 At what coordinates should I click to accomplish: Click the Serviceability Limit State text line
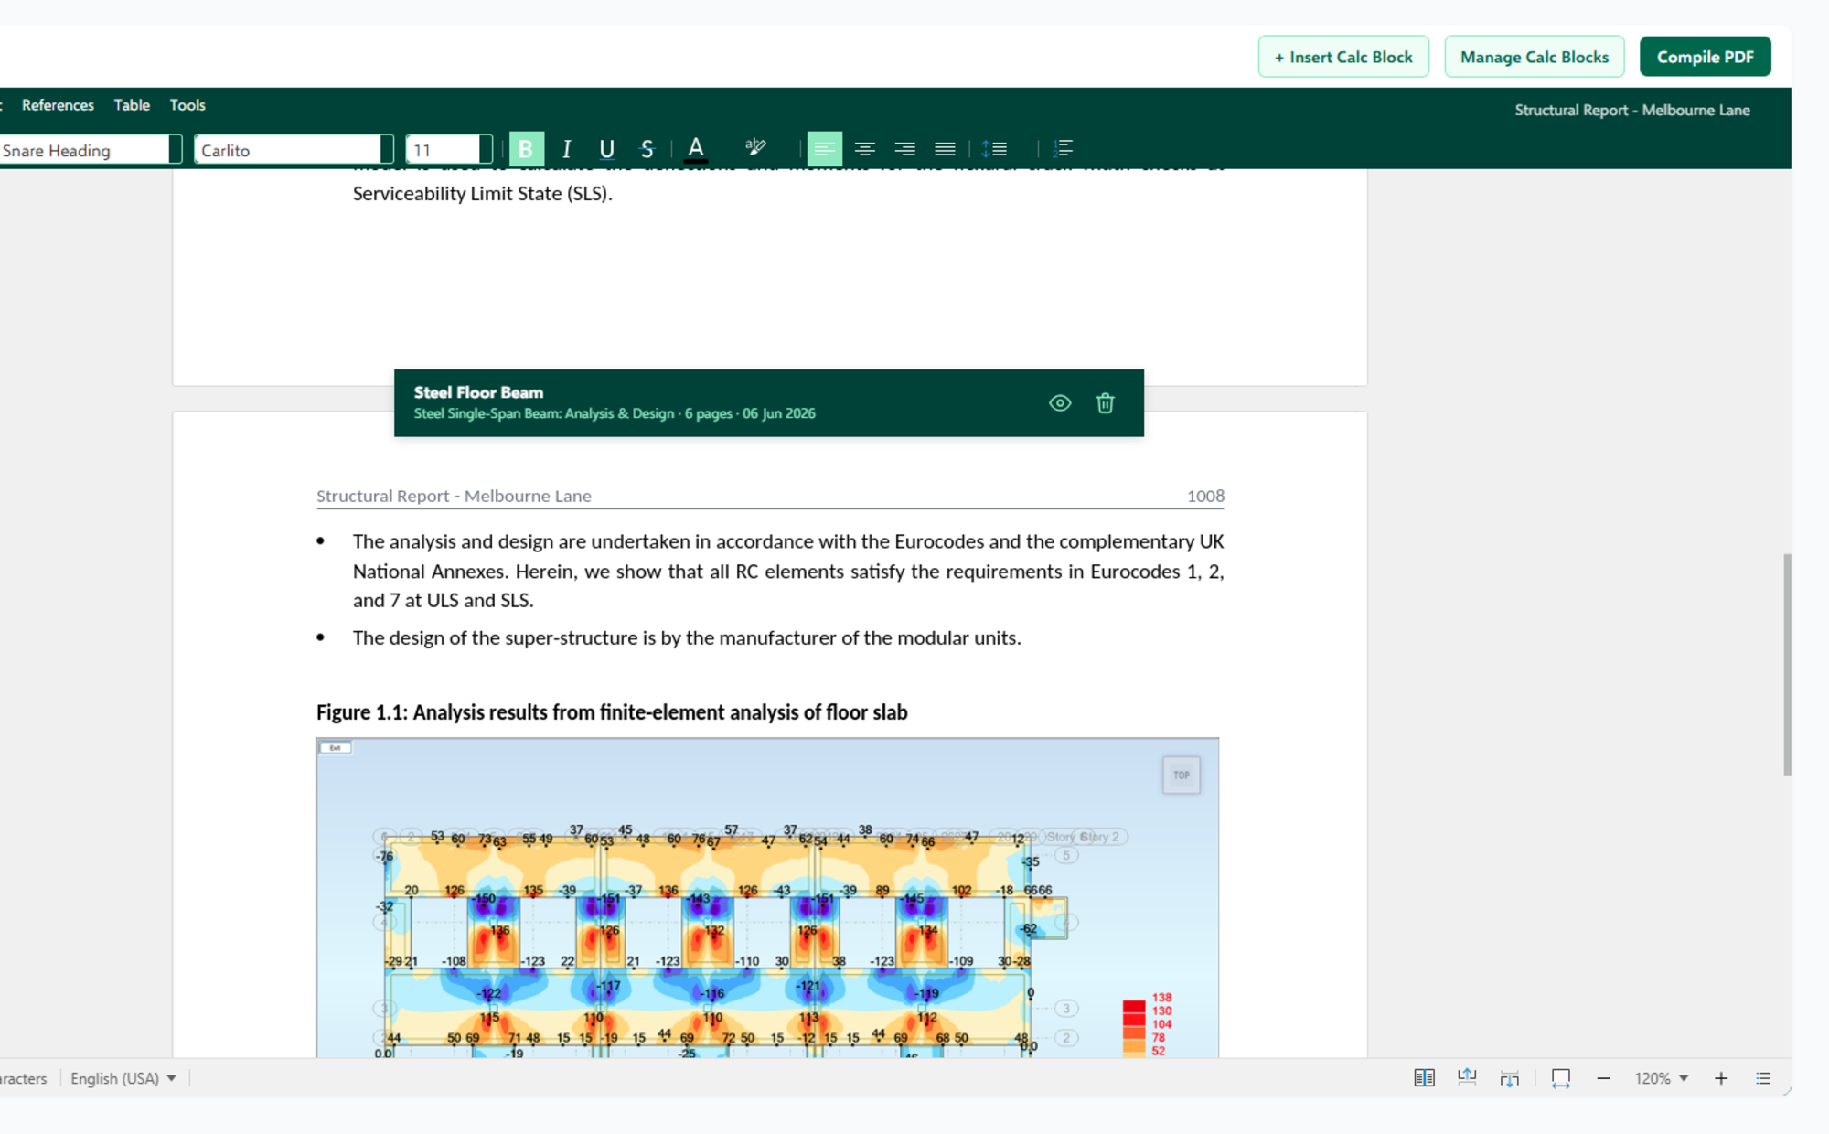pyautogui.click(x=482, y=193)
